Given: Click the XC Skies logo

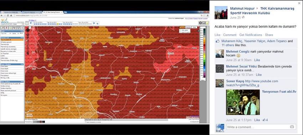Looking at the screenshot, I should point(4,22).
